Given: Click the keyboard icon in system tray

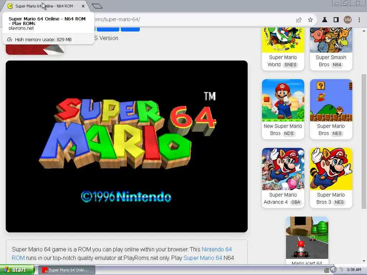Looking at the screenshot, I should point(327,270).
